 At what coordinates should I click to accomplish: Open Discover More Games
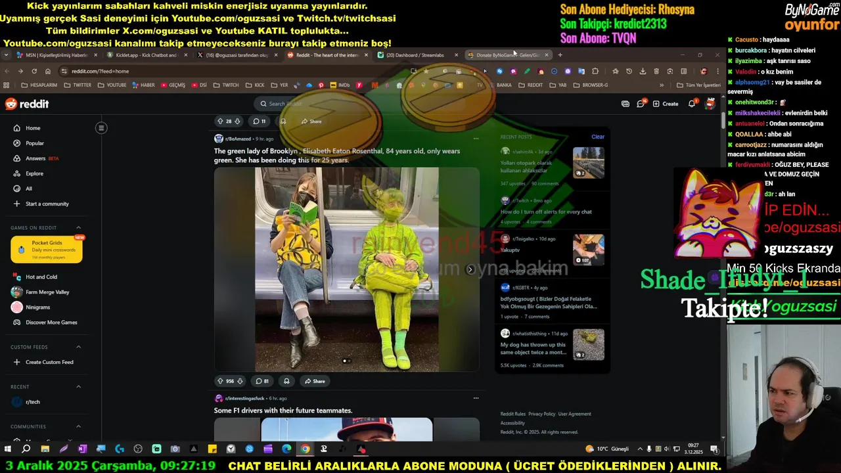46,322
